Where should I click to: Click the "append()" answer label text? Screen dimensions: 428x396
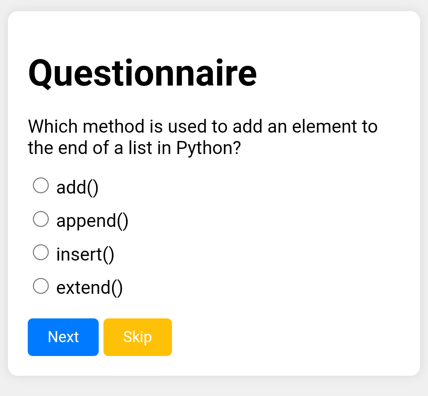pos(92,221)
